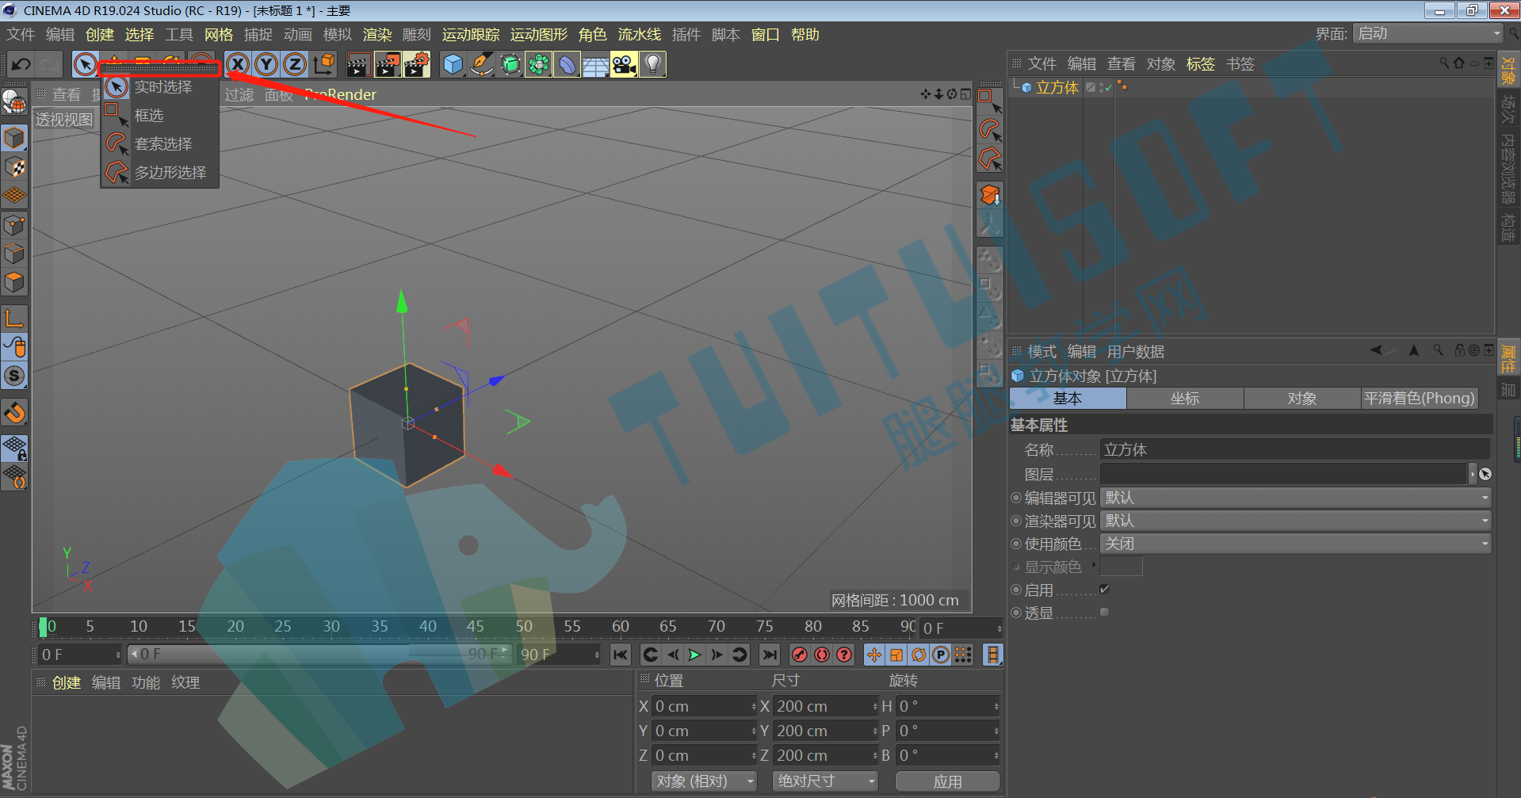Viewport: 1521px width, 798px height.
Task: Click the 显示颜色 color swatch
Action: 1121,567
